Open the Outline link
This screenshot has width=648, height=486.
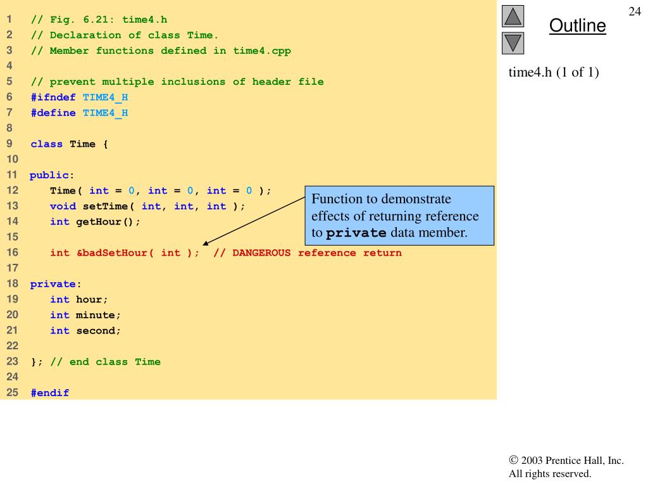click(x=577, y=25)
